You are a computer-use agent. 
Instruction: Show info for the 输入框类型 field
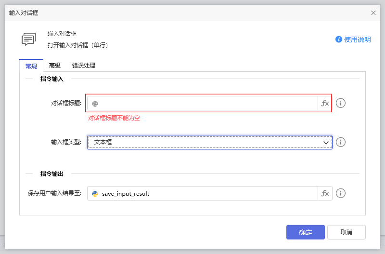pyautogui.click(x=341, y=142)
